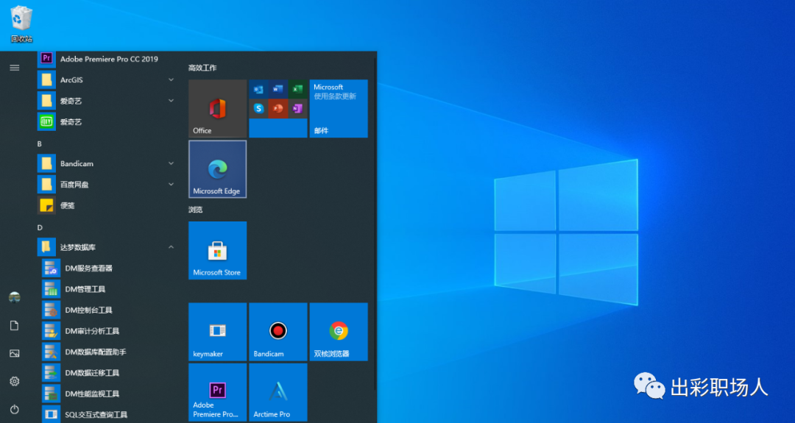795x423 pixels.
Task: Open Pictures from Start sidebar
Action: pyautogui.click(x=14, y=354)
